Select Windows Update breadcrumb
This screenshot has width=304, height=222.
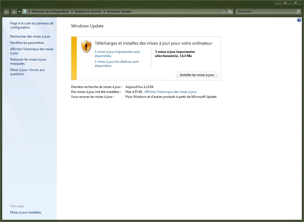click(x=119, y=12)
